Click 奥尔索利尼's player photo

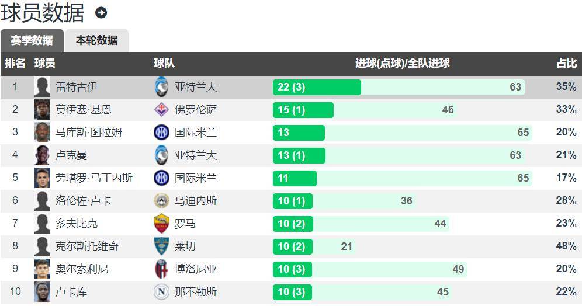42,269
